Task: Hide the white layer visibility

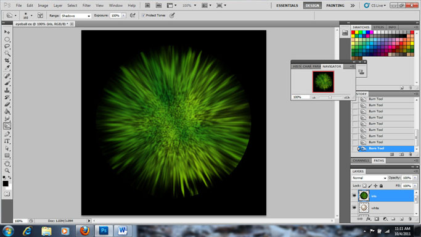Action: 354,208
